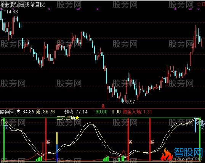Click the 分批 label at the indicator's right edge
Image resolution: width=205 pixels, height=163 pixels.
pyautogui.click(x=200, y=123)
